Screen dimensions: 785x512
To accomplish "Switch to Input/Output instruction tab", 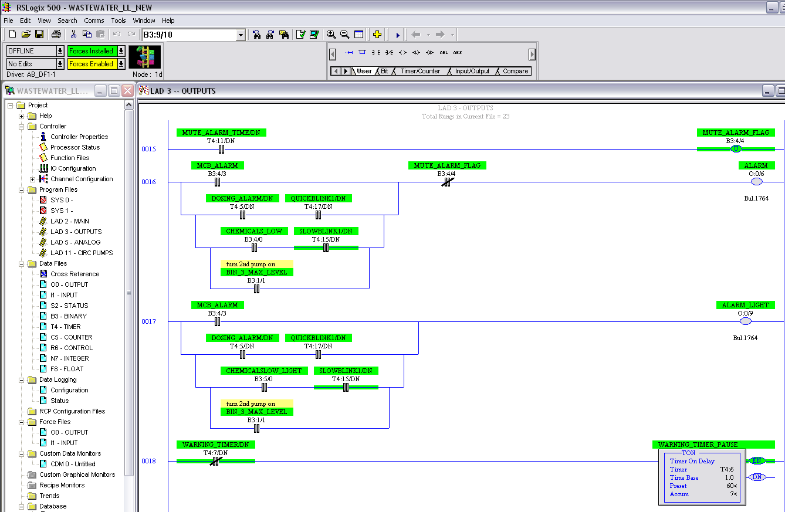I will pyautogui.click(x=472, y=71).
